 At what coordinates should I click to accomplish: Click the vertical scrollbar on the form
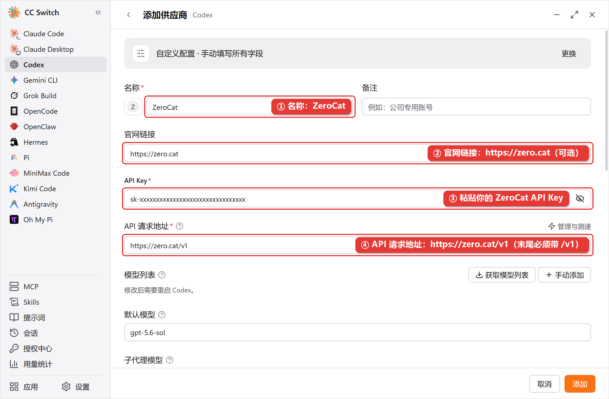click(x=606, y=100)
